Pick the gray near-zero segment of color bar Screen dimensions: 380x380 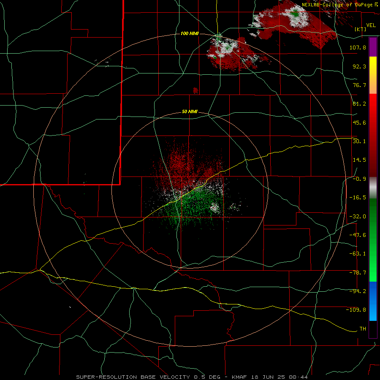coord(373,188)
